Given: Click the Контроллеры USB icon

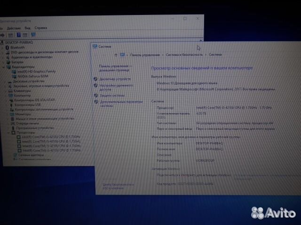Looking at the screenshot, I should pos(11,105).
